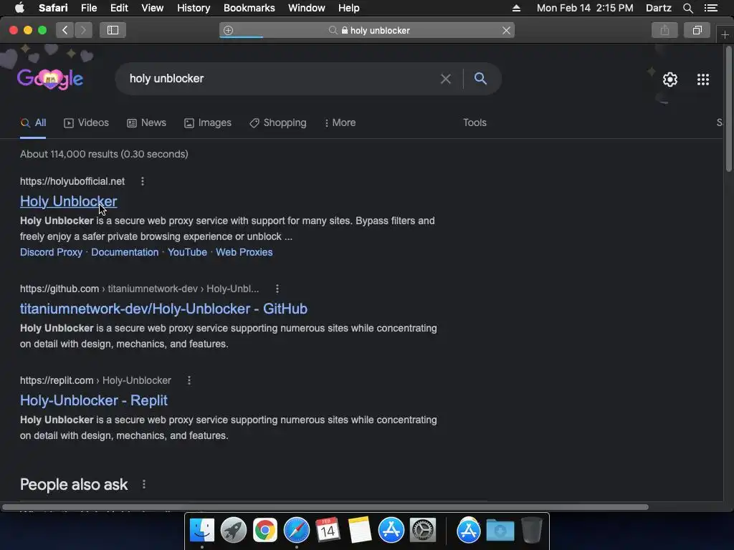The width and height of the screenshot is (734, 550).
Task: Click the vertical page scrollbar
Action: [x=729, y=110]
